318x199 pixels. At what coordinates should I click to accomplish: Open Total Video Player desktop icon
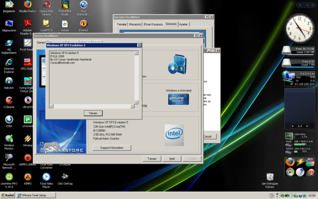(x=46, y=180)
